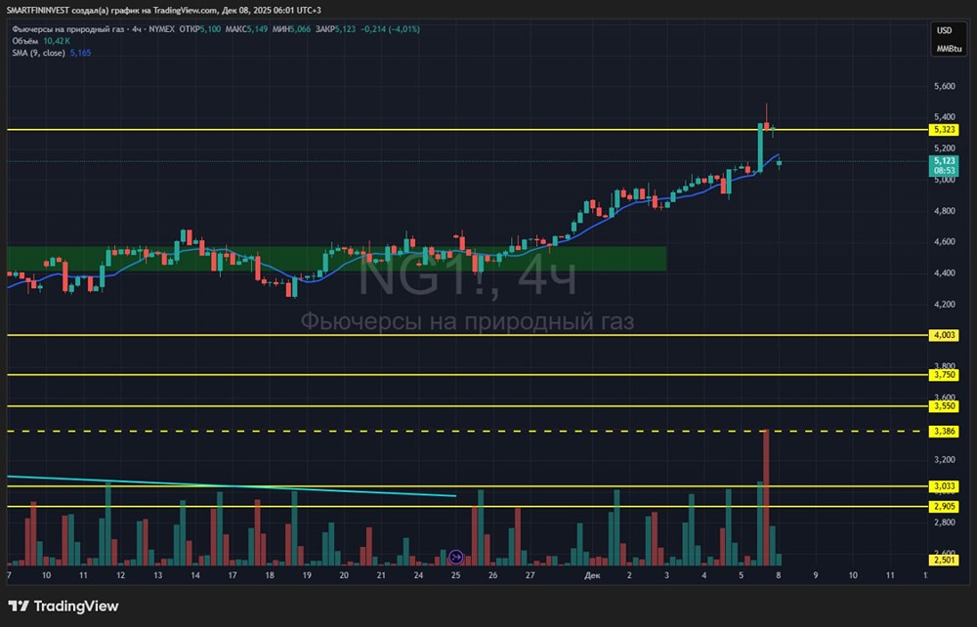Click date label 24 on the time axis
Viewport: 977px width, 627px height.
tap(418, 575)
